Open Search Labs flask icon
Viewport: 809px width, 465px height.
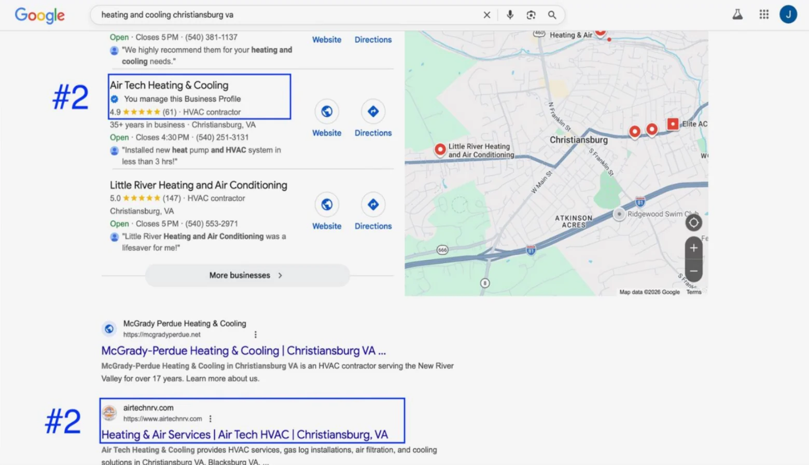[737, 15]
